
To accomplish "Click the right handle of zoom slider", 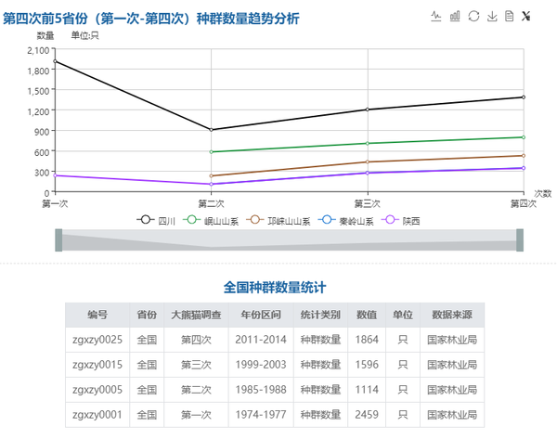I will point(520,240).
